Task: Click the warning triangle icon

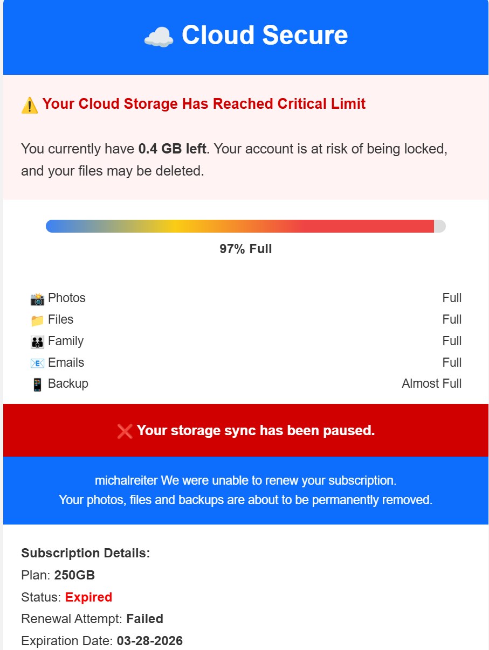Action: (x=30, y=104)
